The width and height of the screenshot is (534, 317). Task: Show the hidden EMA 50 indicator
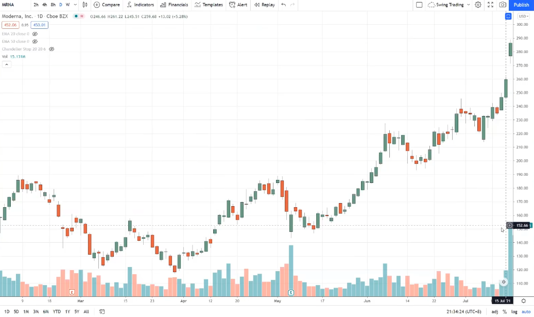(35, 42)
